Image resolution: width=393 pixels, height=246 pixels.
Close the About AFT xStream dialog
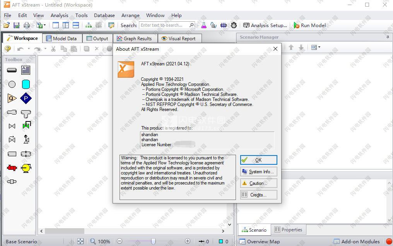[x=275, y=49]
